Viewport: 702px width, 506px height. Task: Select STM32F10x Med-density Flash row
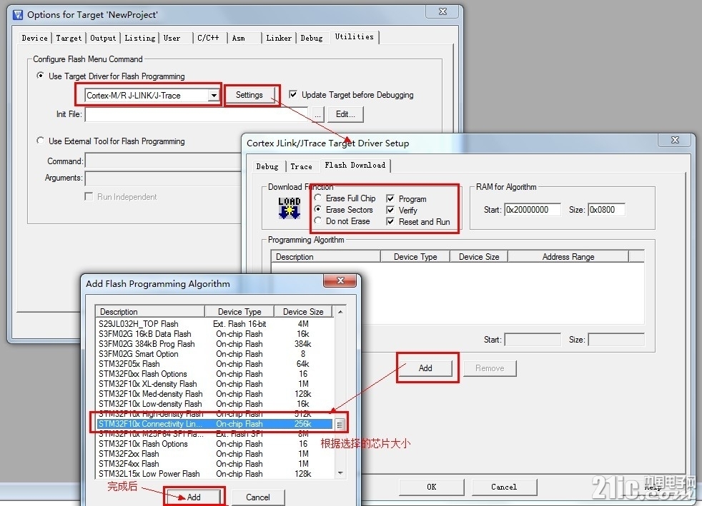[215, 394]
